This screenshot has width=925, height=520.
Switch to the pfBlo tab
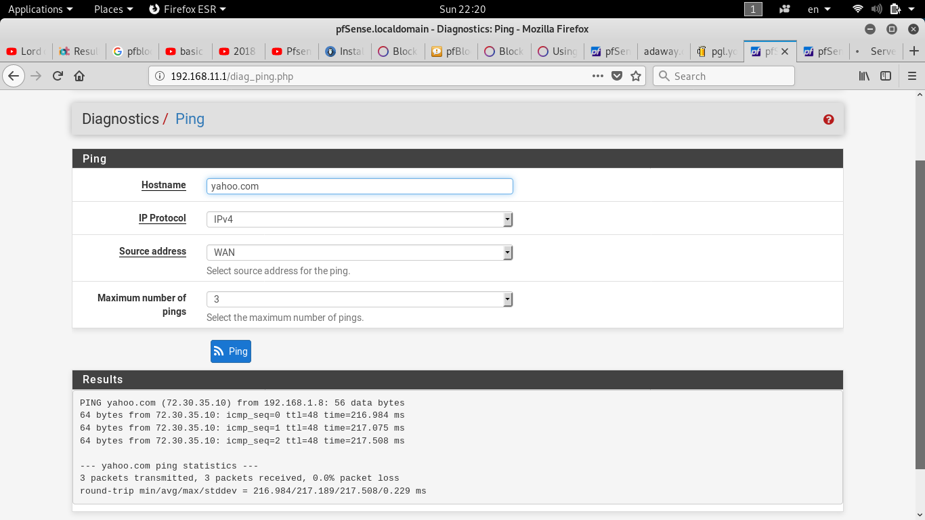point(452,51)
